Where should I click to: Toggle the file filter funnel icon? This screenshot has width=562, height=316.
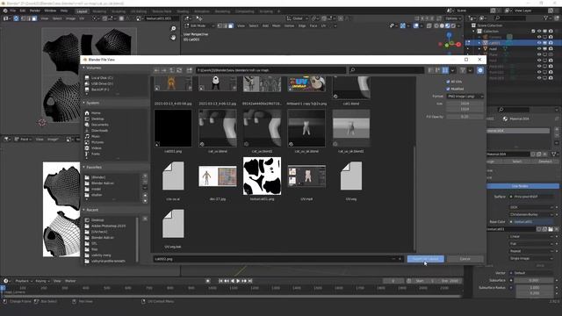pos(463,70)
